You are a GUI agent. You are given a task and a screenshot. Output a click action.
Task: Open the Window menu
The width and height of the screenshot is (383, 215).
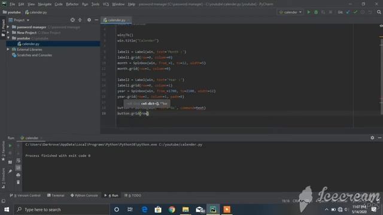click(x=118, y=4)
